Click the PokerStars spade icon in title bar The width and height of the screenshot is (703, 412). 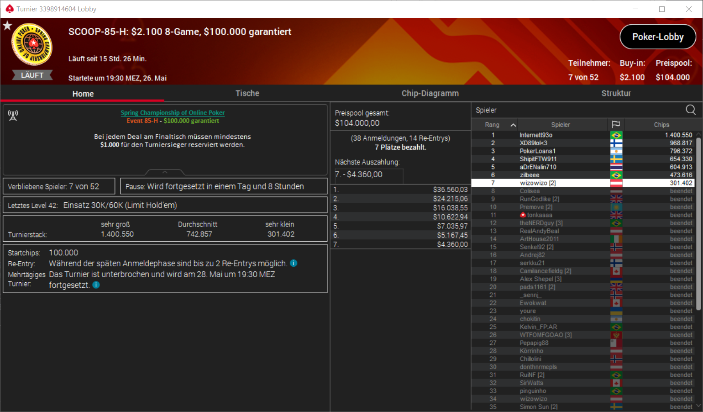[x=9, y=9]
